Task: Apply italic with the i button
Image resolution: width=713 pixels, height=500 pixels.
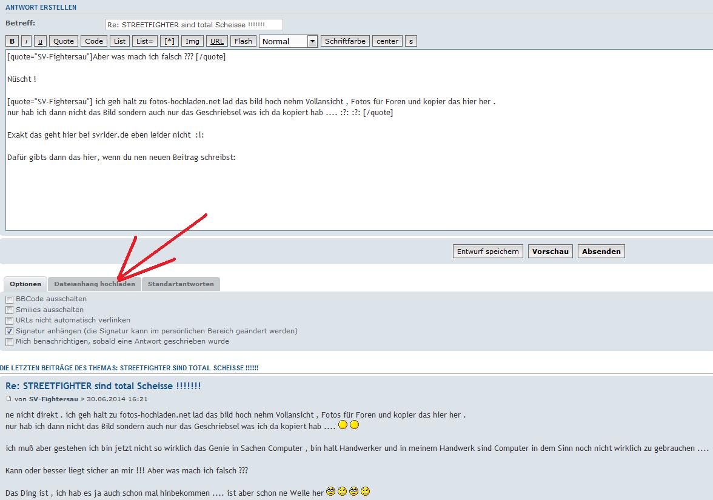Action: [x=27, y=41]
